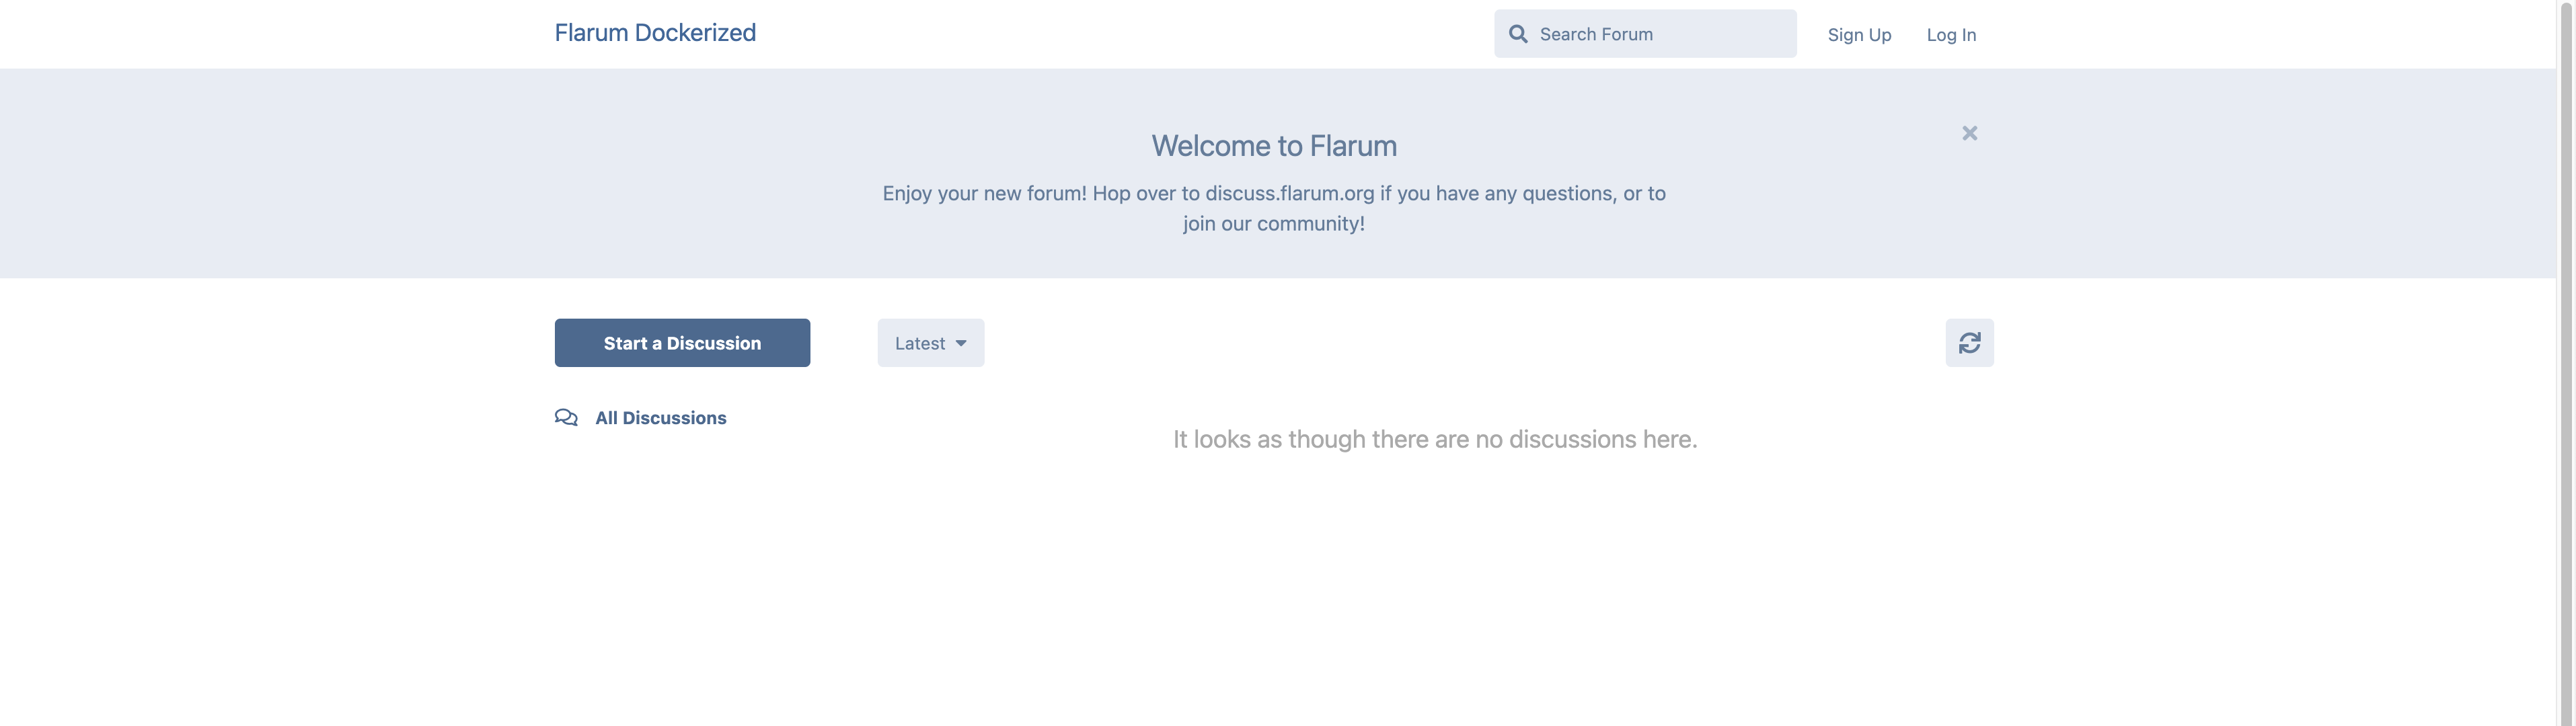The height and width of the screenshot is (726, 2576).
Task: Click the no discussions here message
Action: pos(1434,439)
